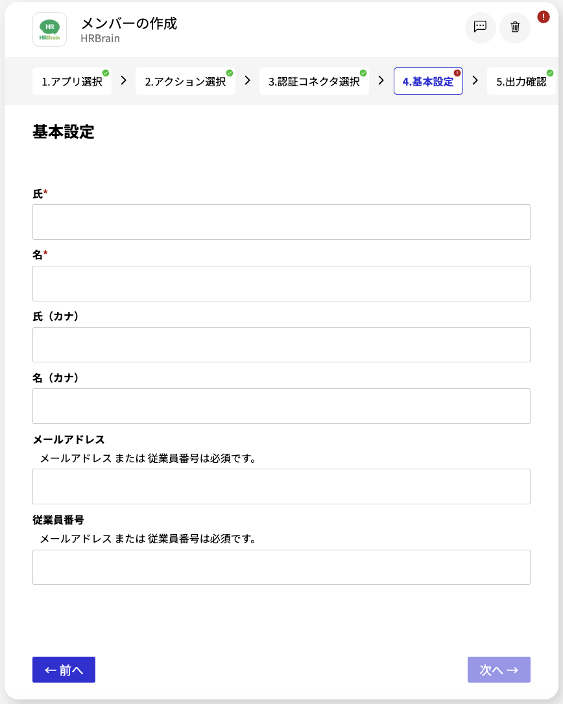Click the HRBrain app logo icon
This screenshot has height=704, width=563.
pos(49,30)
